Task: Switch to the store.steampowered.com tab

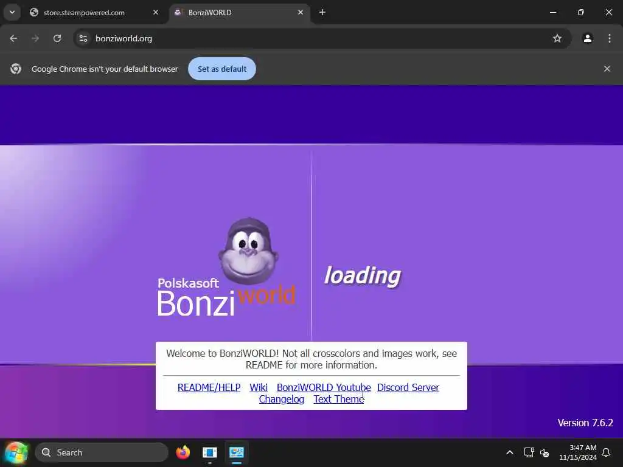Action: click(x=94, y=13)
